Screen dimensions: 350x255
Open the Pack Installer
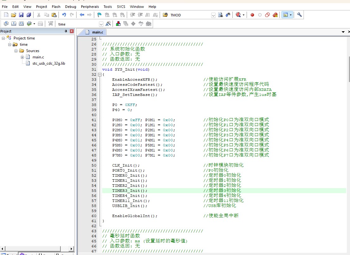coord(148,24)
